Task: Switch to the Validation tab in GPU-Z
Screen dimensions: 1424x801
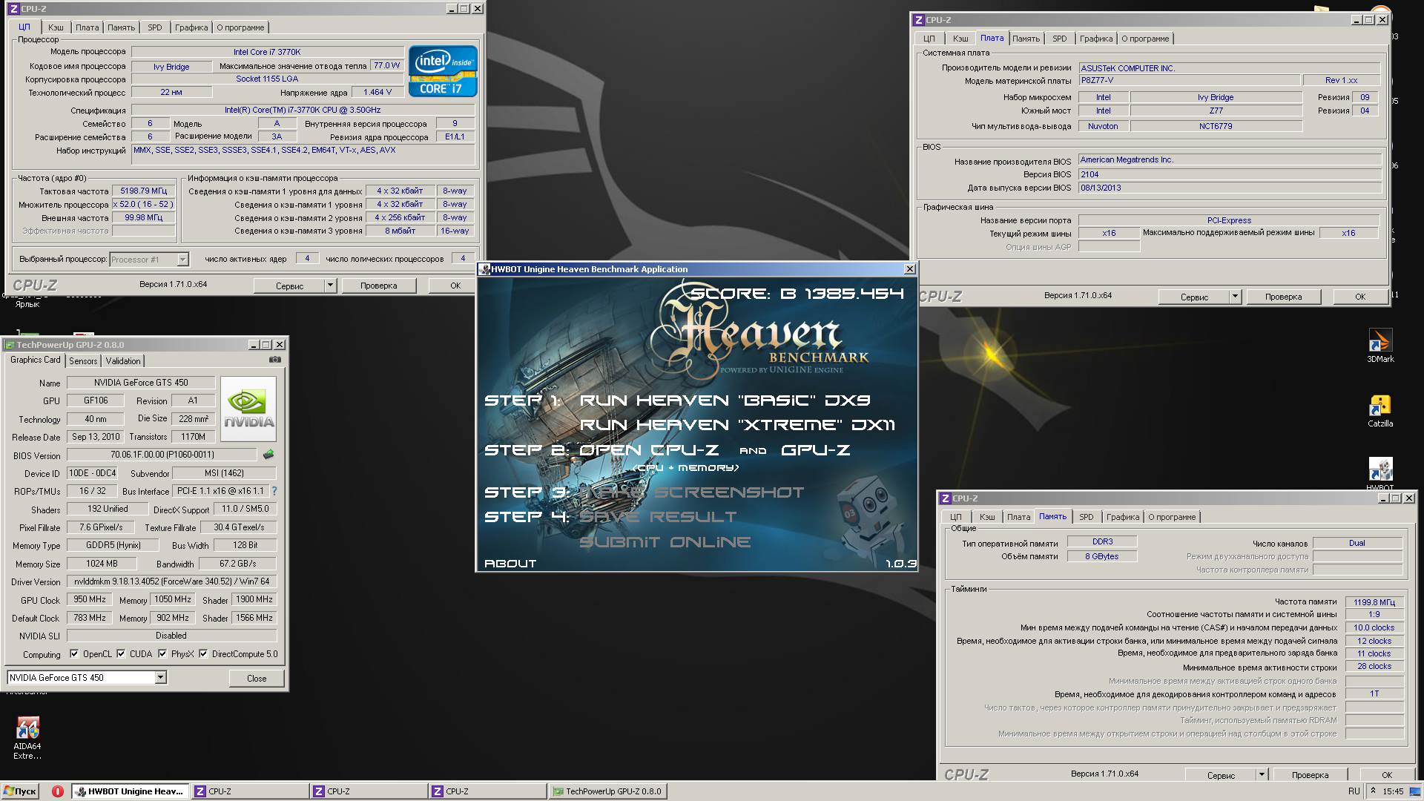Action: click(x=123, y=361)
